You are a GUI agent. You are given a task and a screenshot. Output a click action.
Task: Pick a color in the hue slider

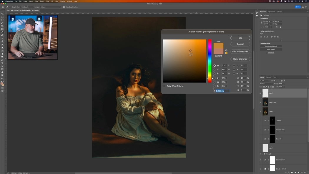[210, 59]
